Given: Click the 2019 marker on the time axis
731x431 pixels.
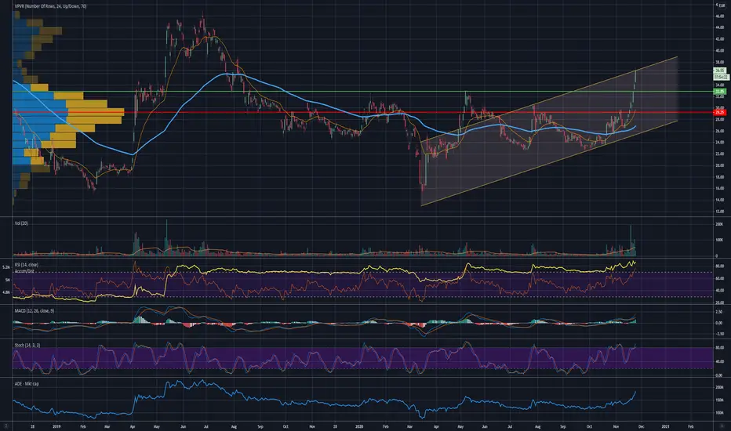Looking at the screenshot, I should click(x=57, y=426).
